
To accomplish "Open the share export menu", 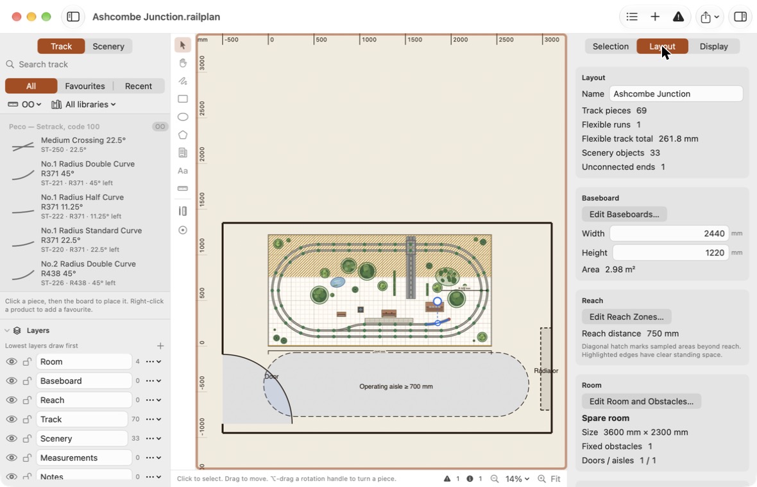I will click(710, 17).
